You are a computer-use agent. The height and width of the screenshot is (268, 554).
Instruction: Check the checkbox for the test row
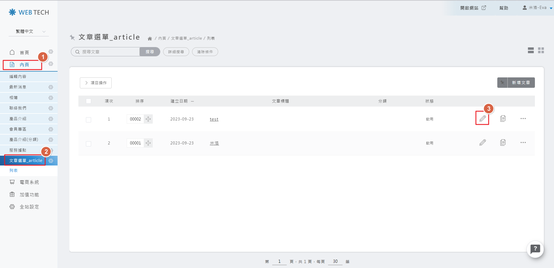tap(89, 120)
